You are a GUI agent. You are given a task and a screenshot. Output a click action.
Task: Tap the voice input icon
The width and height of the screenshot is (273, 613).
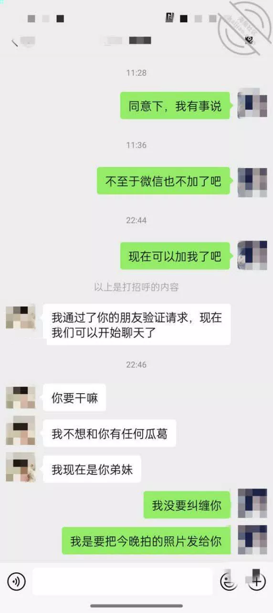pyautogui.click(x=16, y=582)
